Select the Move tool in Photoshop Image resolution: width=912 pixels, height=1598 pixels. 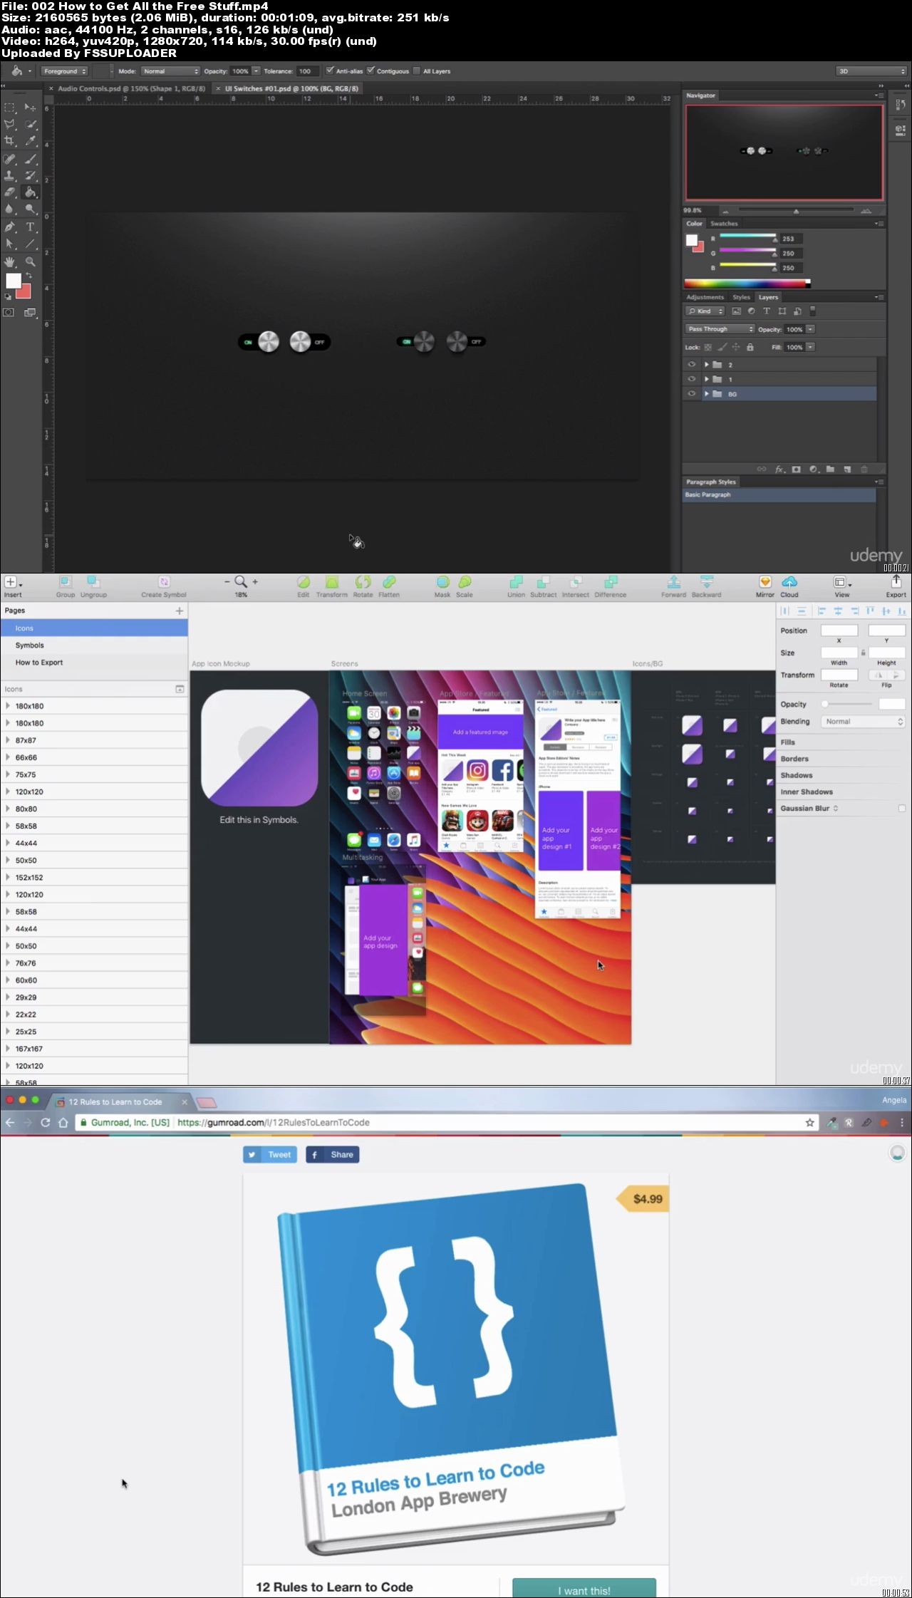(30, 108)
